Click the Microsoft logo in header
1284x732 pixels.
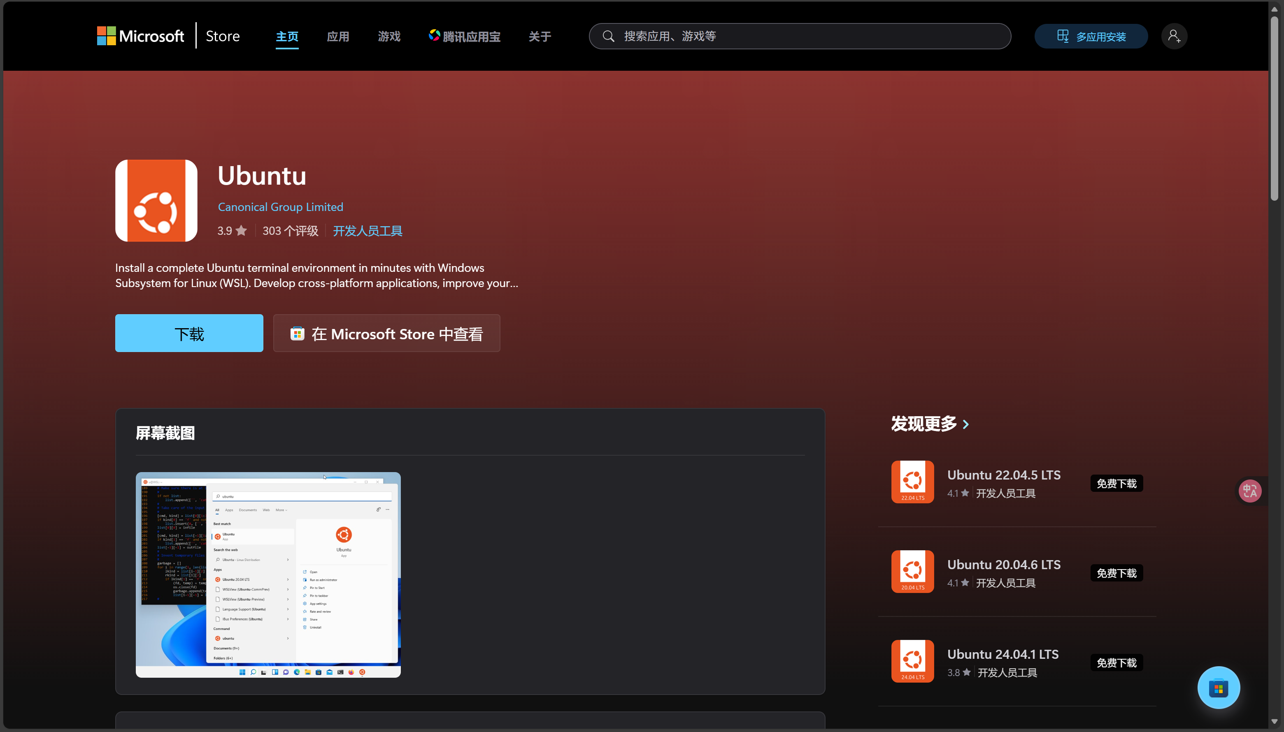(140, 36)
